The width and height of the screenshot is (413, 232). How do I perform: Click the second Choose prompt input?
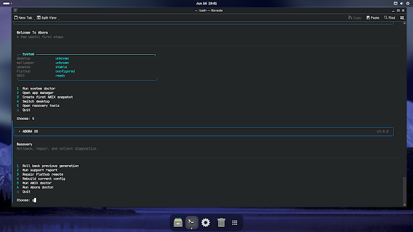pos(34,200)
